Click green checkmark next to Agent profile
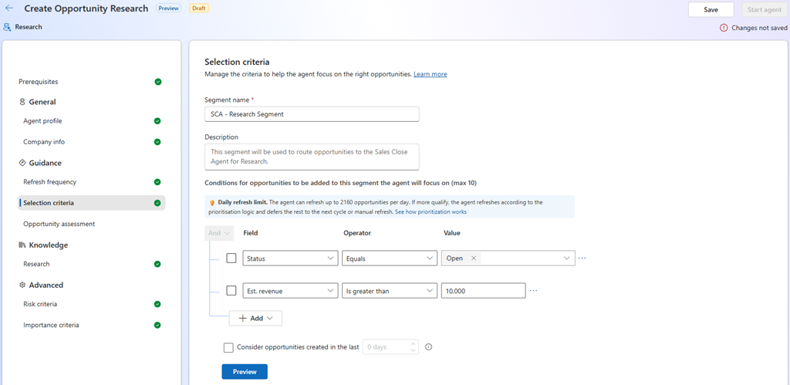The image size is (790, 385). 157,121
